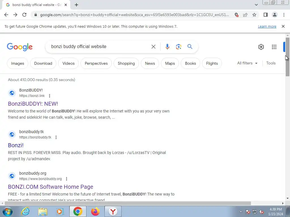Select the Perspectives filter
290x217 pixels.
96,63
